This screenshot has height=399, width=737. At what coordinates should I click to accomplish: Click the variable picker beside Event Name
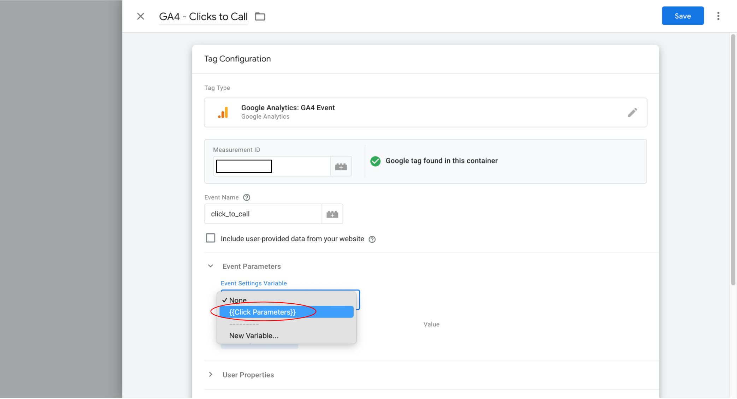(332, 214)
